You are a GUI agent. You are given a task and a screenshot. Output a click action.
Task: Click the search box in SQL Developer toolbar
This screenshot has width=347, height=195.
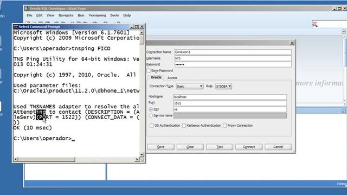(x=330, y=24)
